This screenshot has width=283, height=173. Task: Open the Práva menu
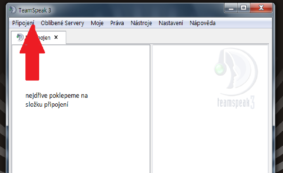(117, 23)
